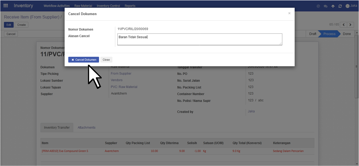This screenshot has height=166, width=359.
Task: Click the Jaka user avatar icon
Action: (347, 6)
